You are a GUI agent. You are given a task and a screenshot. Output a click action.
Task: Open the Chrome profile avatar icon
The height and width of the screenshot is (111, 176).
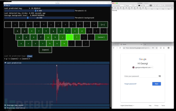tap(169, 48)
